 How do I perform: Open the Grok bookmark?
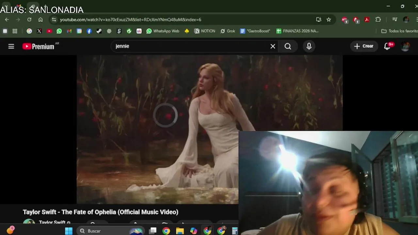pos(228,31)
